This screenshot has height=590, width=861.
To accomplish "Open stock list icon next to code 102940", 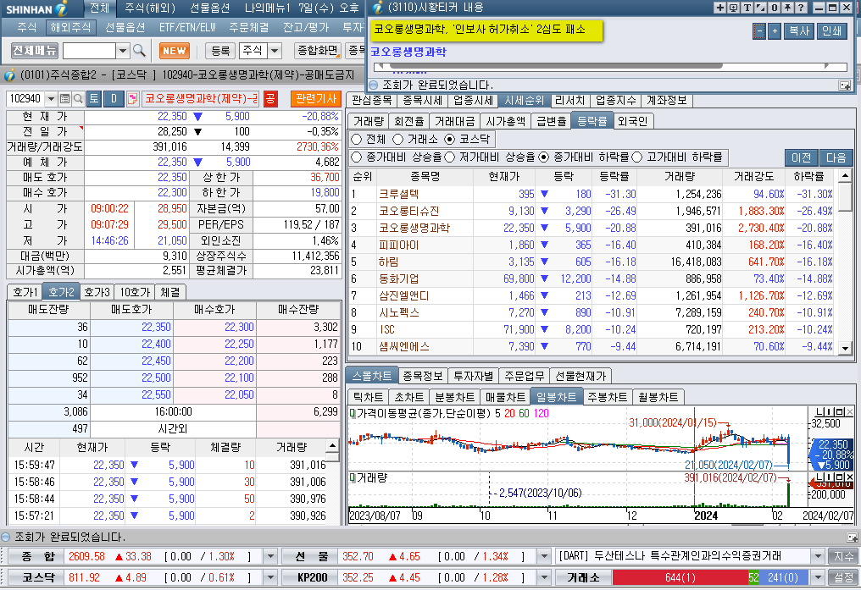I will (x=64, y=99).
